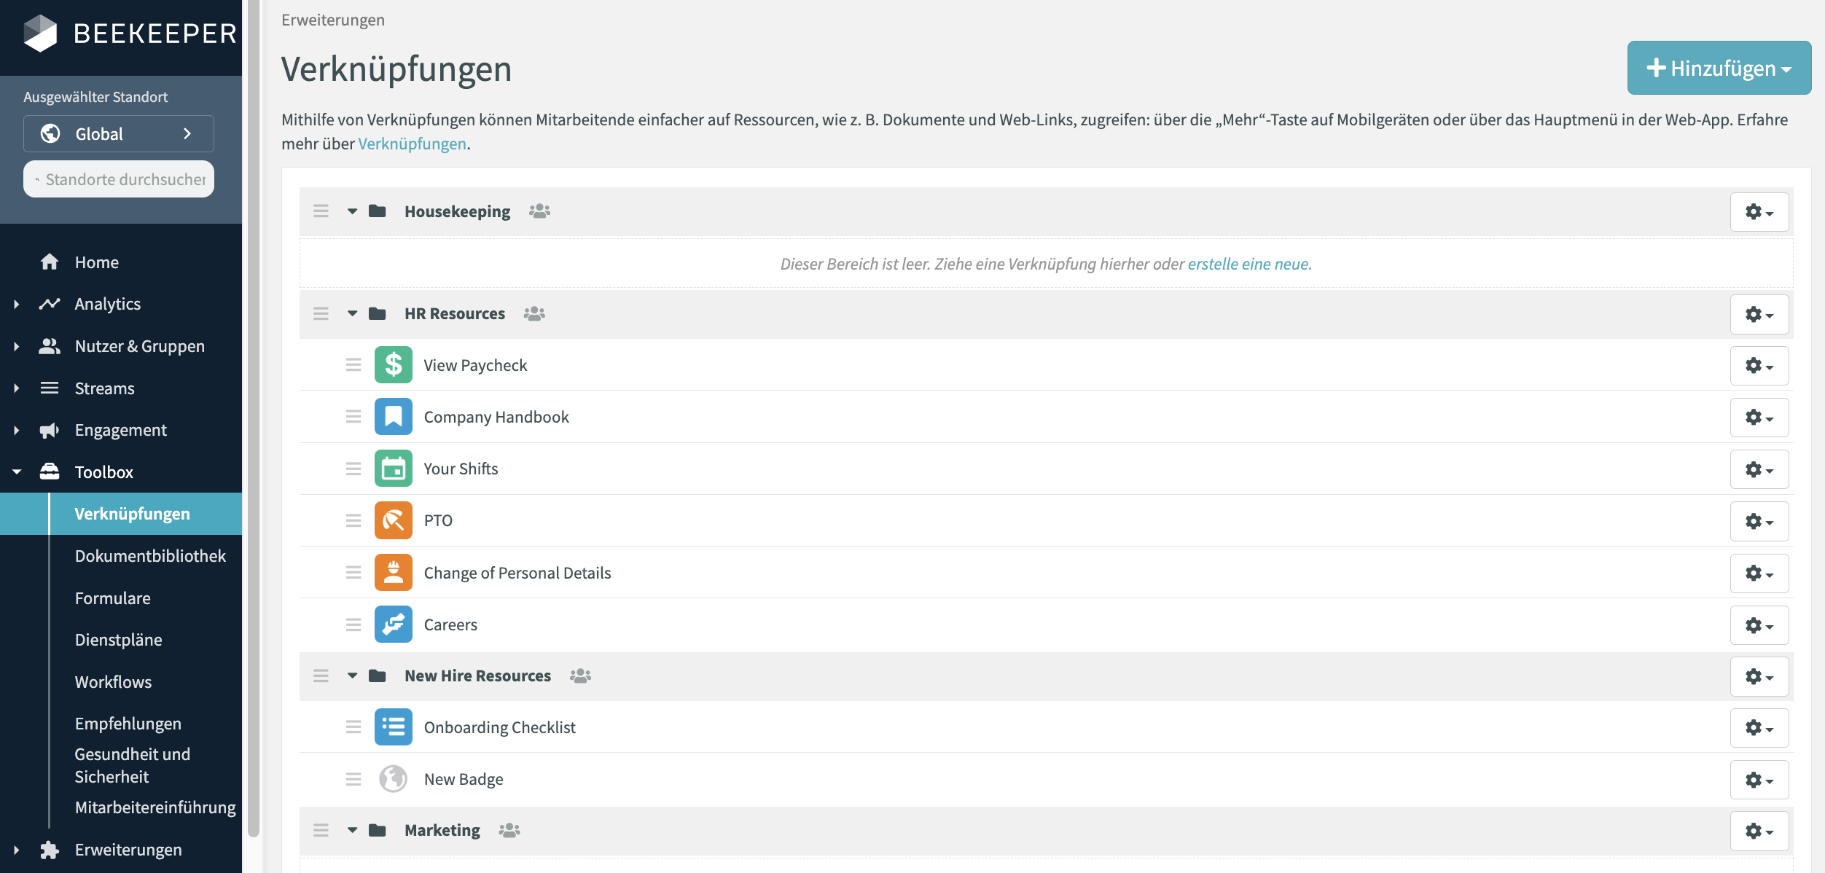Click the Housekeeping group visibility icon
Image resolution: width=1825 pixels, height=873 pixels.
539,211
